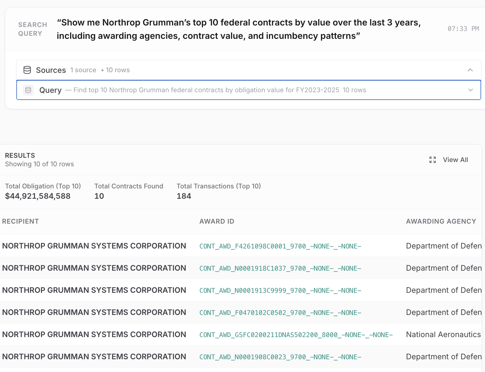Click the Total Contracts Found label
Image resolution: width=485 pixels, height=372 pixels.
pyautogui.click(x=129, y=186)
